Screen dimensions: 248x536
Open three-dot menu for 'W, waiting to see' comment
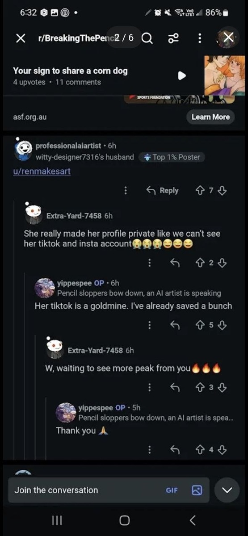coord(149,387)
